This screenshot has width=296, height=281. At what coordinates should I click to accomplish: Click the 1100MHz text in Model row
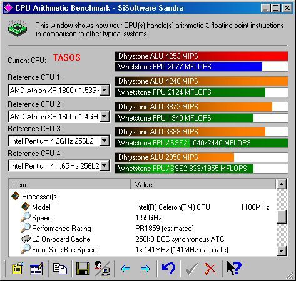click(x=255, y=207)
